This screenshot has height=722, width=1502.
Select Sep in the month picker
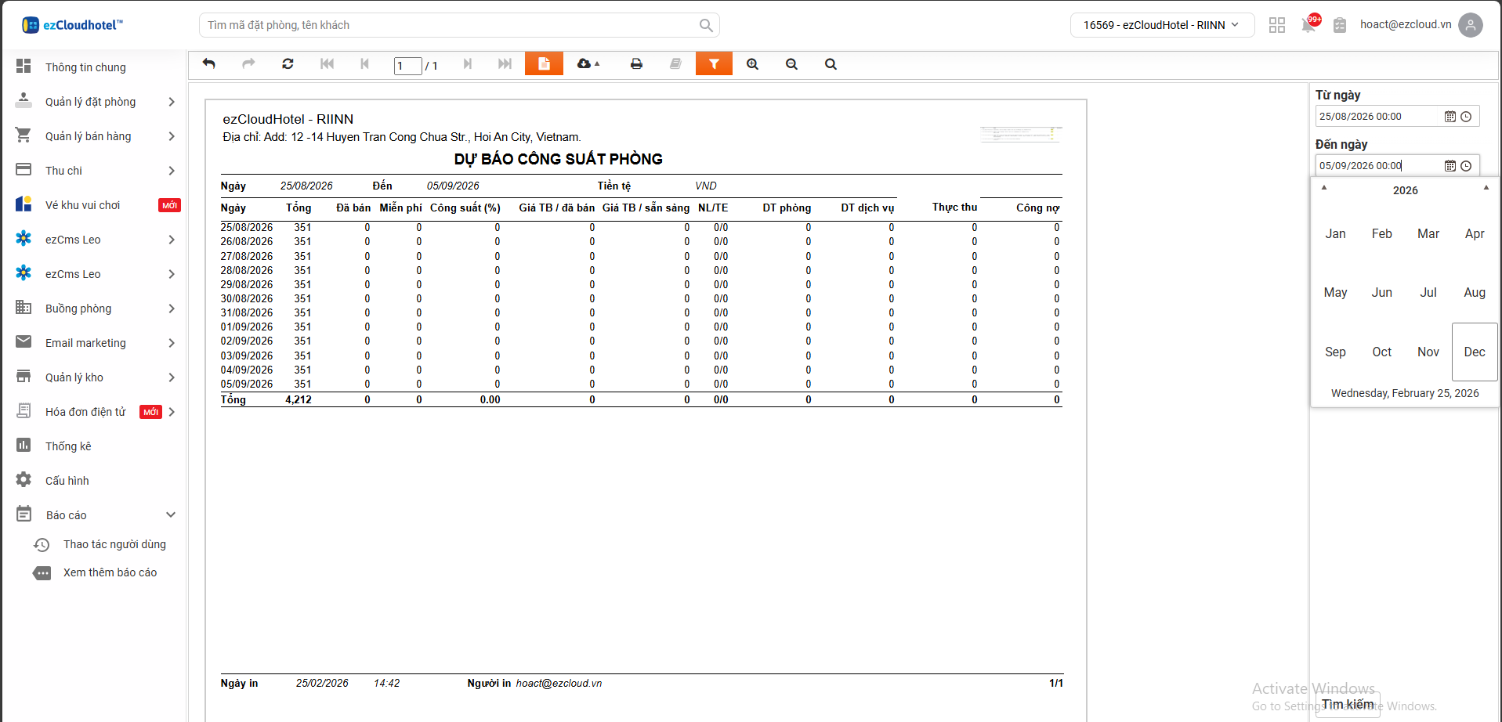point(1335,352)
